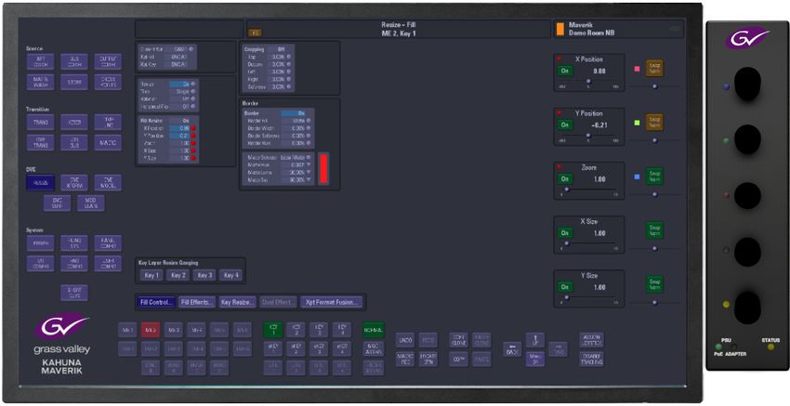Click the UNDO button
Screen dimensions: 790x406
(x=405, y=340)
